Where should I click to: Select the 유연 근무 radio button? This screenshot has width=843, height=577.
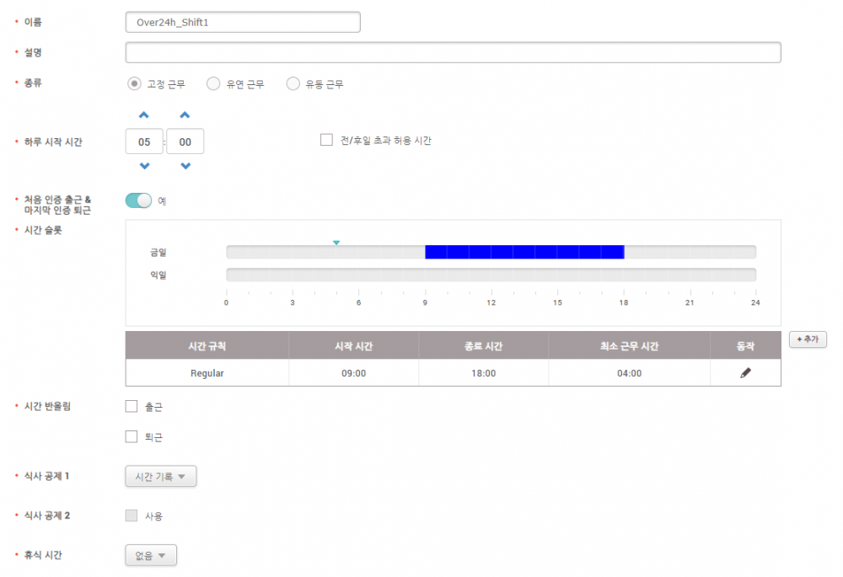click(213, 83)
